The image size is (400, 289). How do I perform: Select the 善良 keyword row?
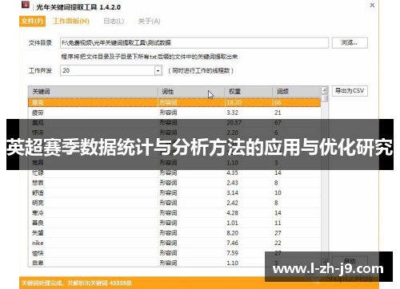point(174,223)
